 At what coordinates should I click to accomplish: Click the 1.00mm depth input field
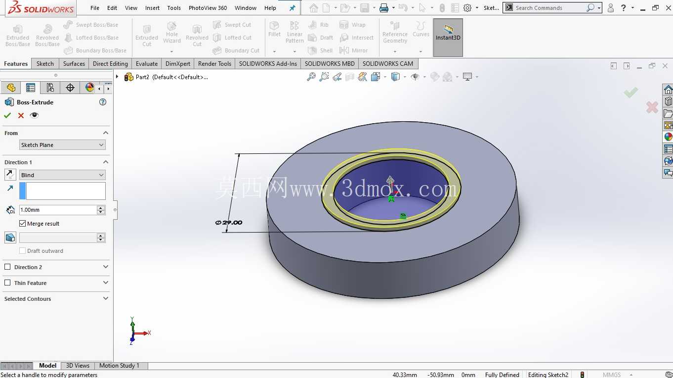(58, 210)
